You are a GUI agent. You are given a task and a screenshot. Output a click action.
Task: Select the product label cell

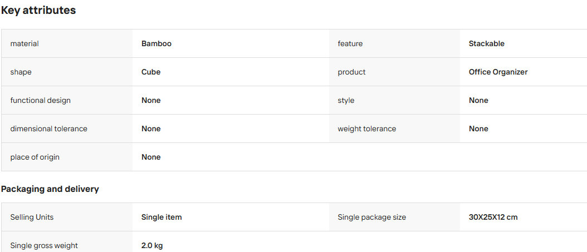[x=394, y=72]
